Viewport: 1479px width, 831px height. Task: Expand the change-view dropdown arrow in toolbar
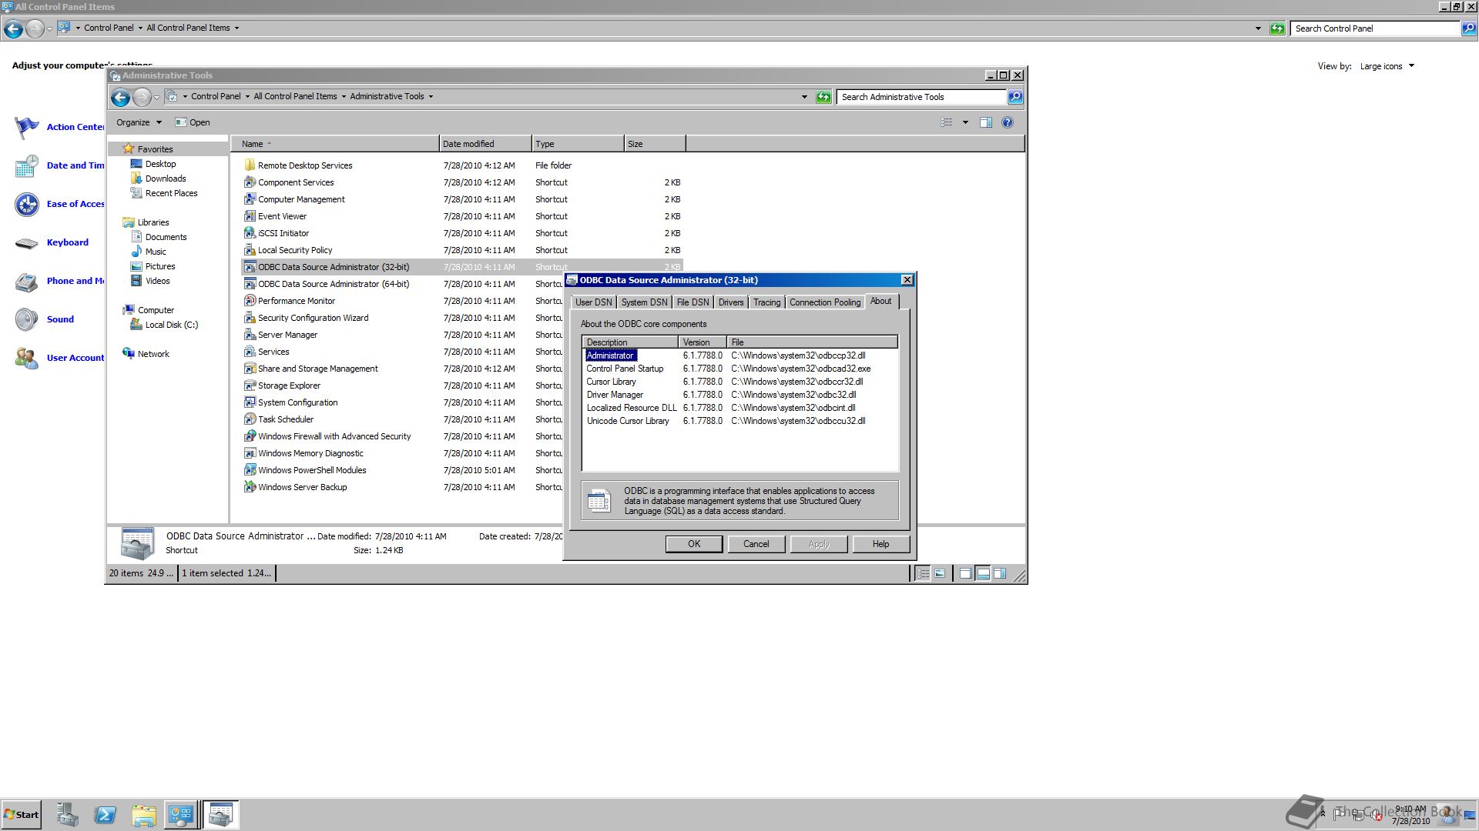[x=964, y=122]
